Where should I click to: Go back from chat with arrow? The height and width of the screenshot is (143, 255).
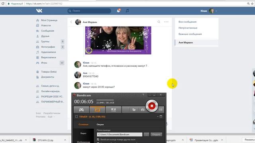[71, 22]
